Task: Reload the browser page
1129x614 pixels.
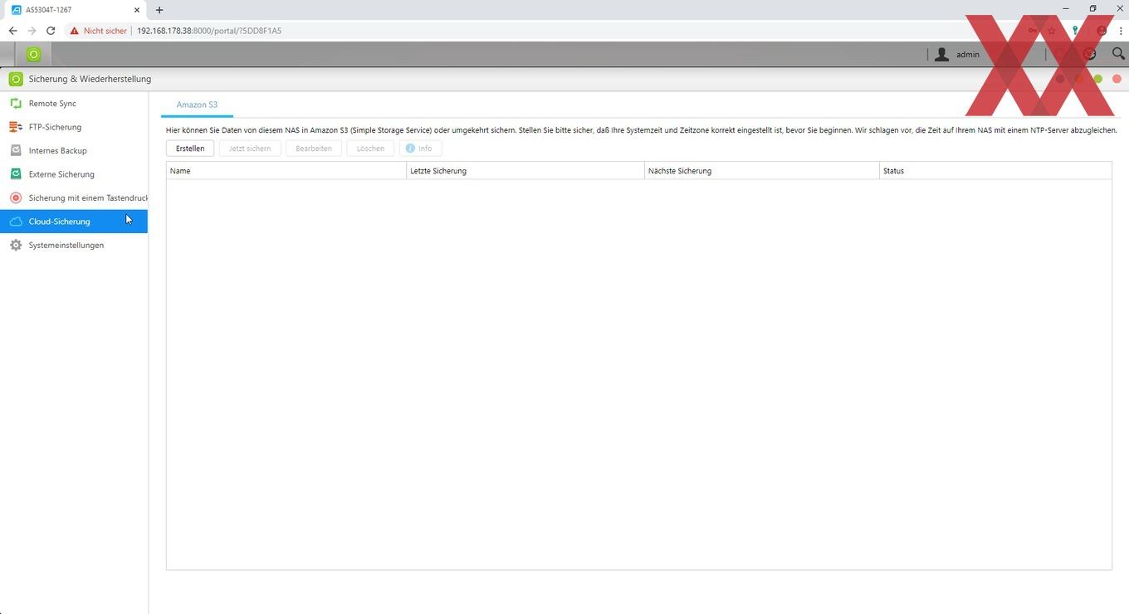Action: tap(51, 31)
